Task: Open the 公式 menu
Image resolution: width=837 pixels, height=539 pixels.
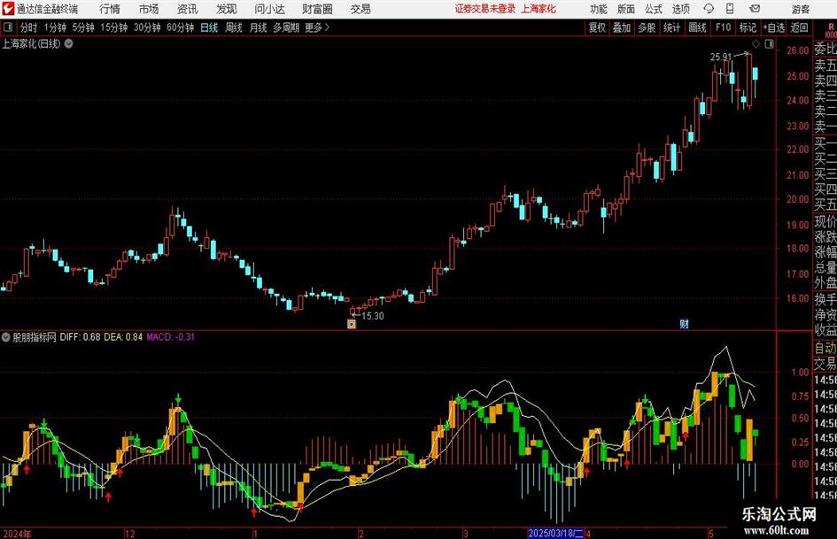Action: (654, 9)
